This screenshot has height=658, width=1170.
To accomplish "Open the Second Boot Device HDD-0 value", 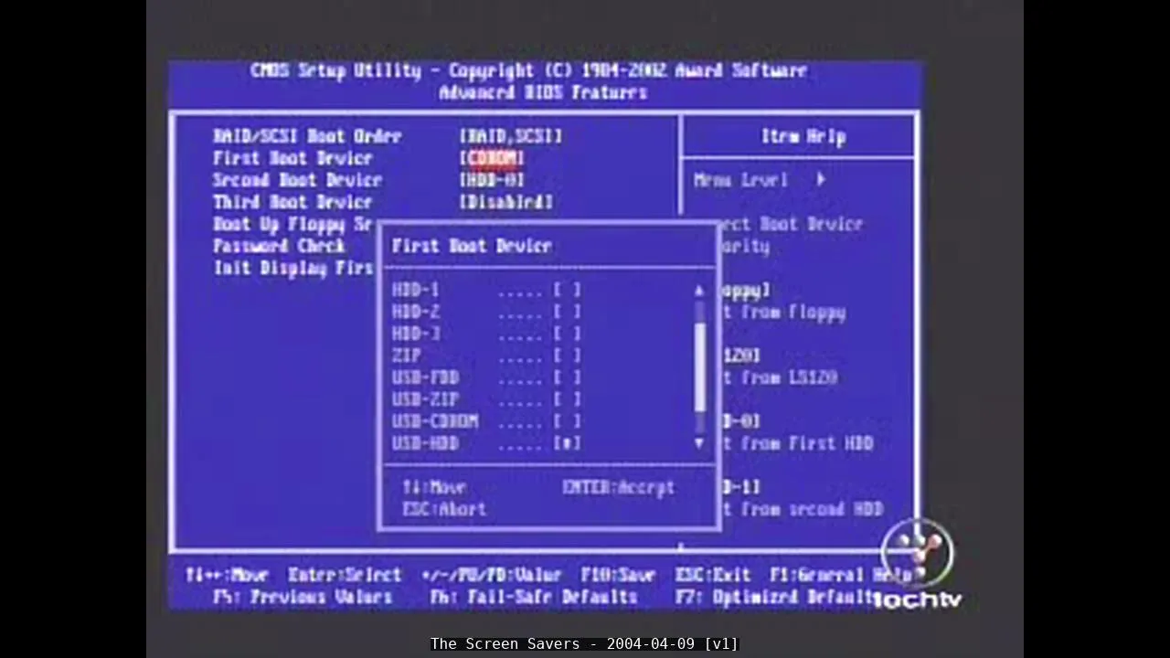I will pos(492,180).
